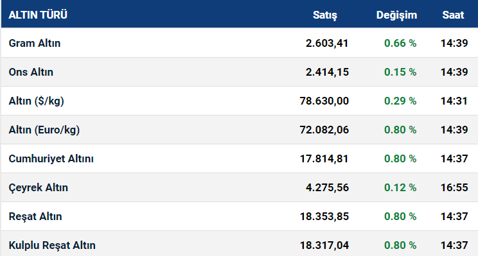Click the 72.082,06 Euro/kg price
Image resolution: width=478 pixels, height=256 pixels.
coord(324,130)
